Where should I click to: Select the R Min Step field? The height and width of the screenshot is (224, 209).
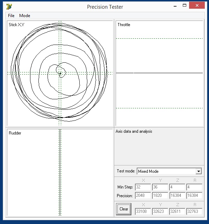pyautogui.click(x=194, y=187)
